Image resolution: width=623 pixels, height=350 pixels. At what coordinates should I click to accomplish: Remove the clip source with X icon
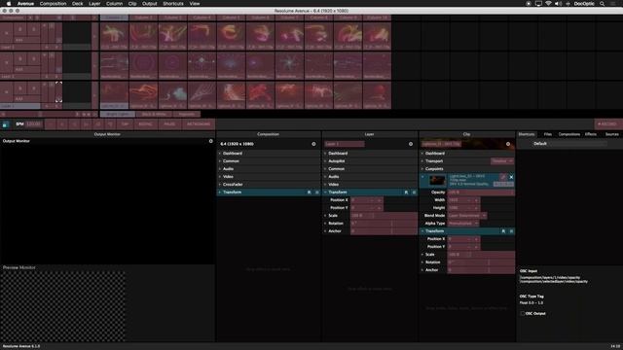[511, 177]
